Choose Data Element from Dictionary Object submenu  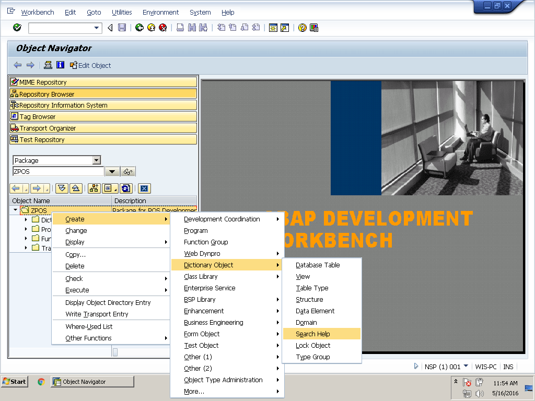315,311
